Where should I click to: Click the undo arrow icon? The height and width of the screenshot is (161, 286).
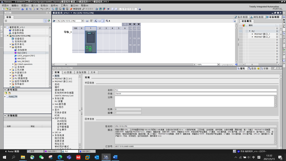tap(42, 9)
